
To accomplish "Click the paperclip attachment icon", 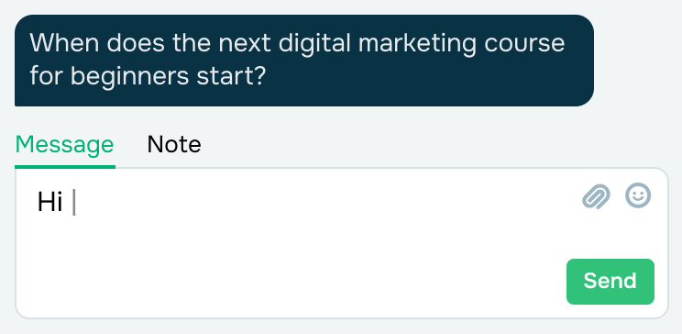I will [x=596, y=196].
